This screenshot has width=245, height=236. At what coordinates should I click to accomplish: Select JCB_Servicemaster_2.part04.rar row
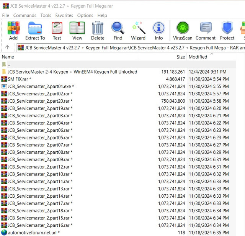pos(118,123)
